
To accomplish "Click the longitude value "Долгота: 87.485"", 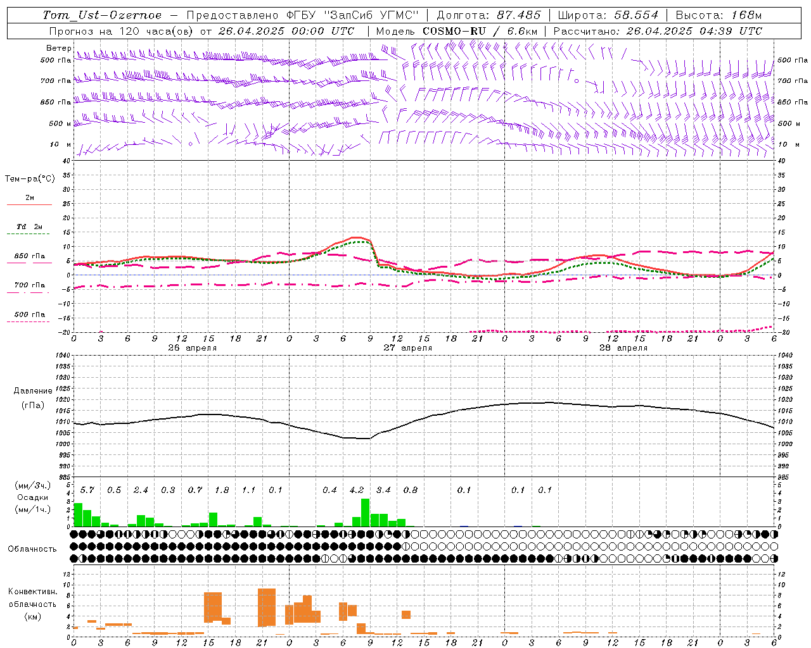I will coord(489,15).
